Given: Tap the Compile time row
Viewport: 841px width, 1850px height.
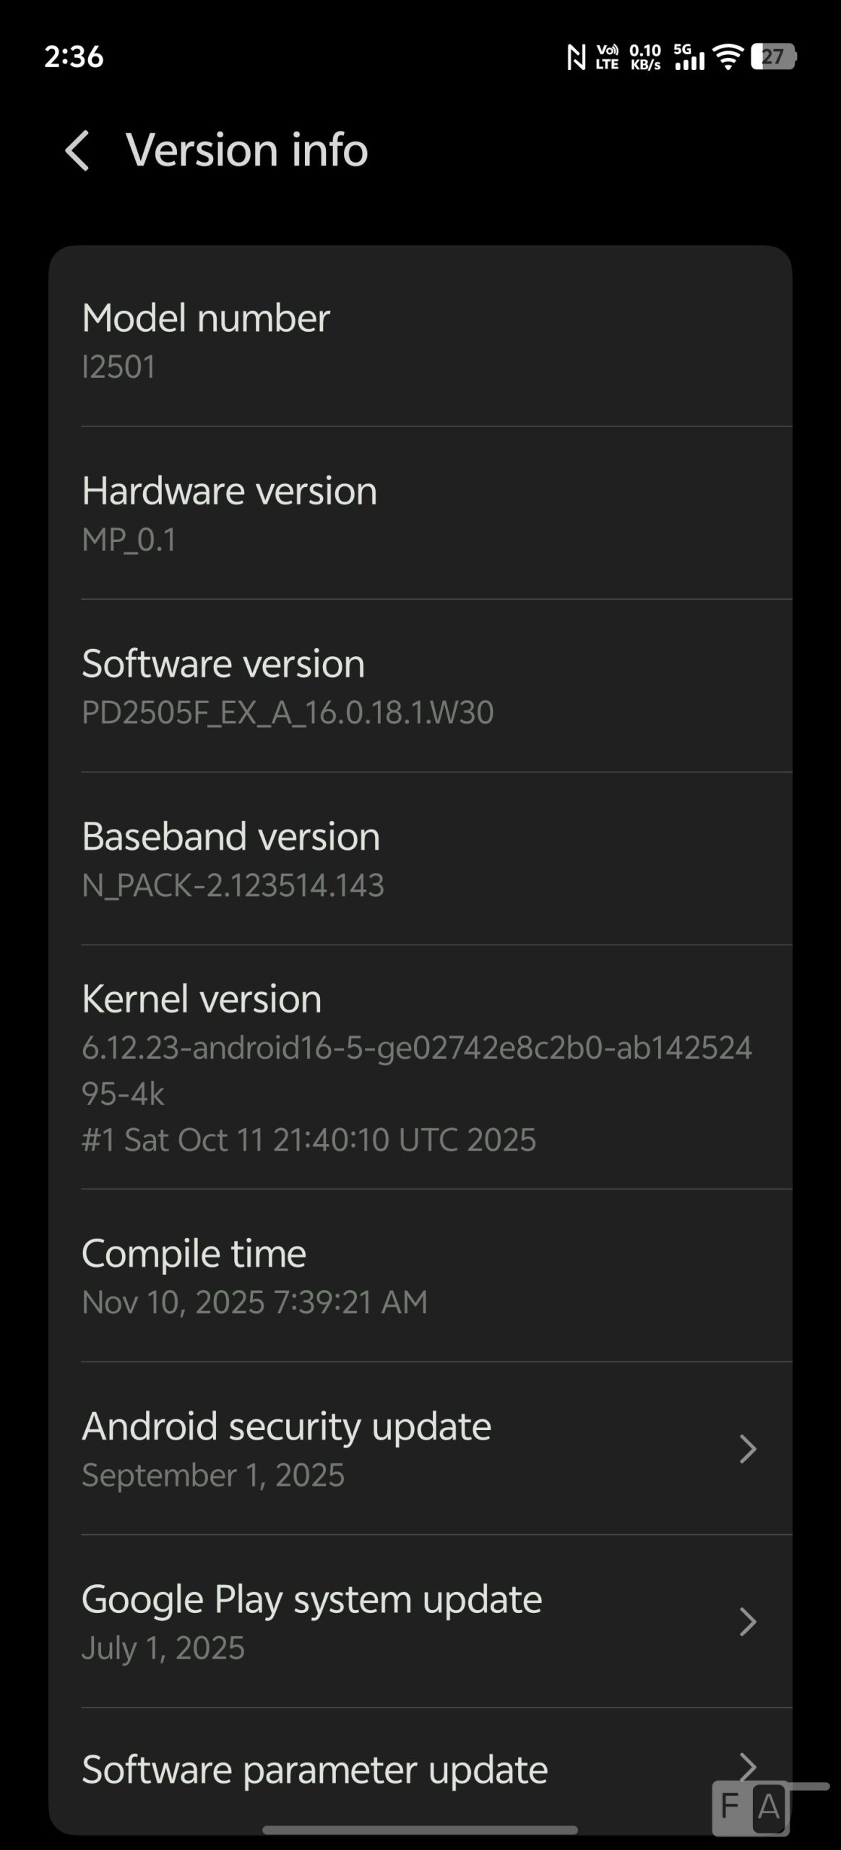Looking at the screenshot, I should click(419, 1276).
